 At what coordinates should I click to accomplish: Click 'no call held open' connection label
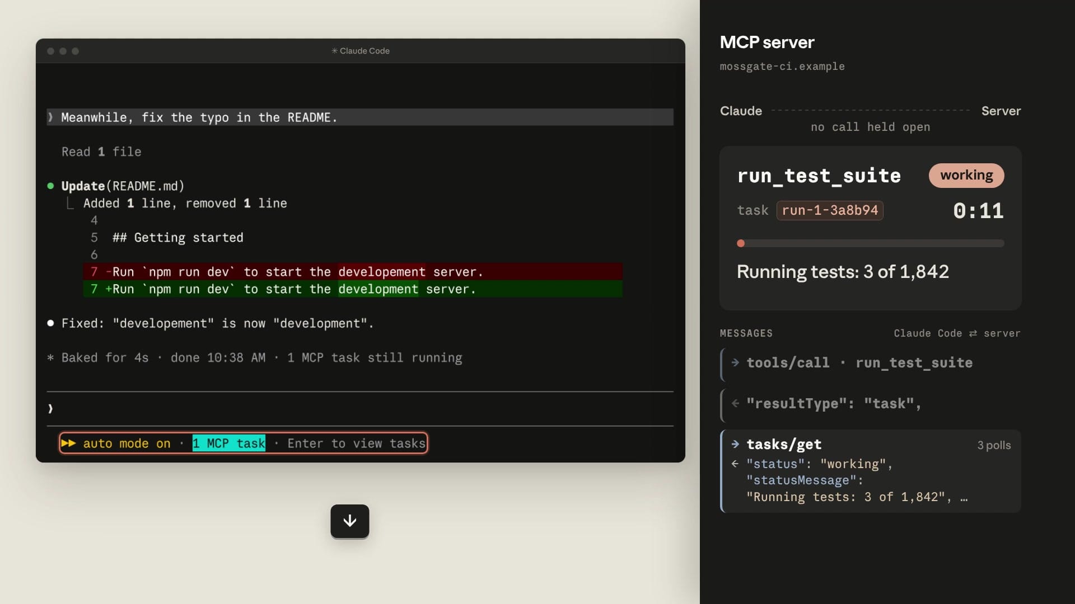(x=871, y=127)
